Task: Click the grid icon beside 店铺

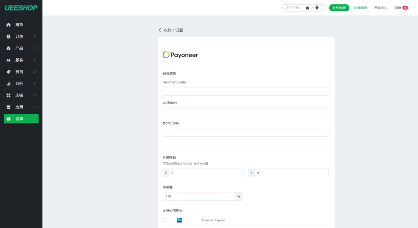Action: [8, 95]
